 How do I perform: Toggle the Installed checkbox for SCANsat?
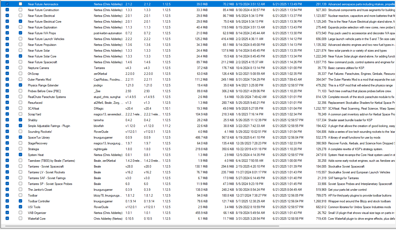click(7, 108)
